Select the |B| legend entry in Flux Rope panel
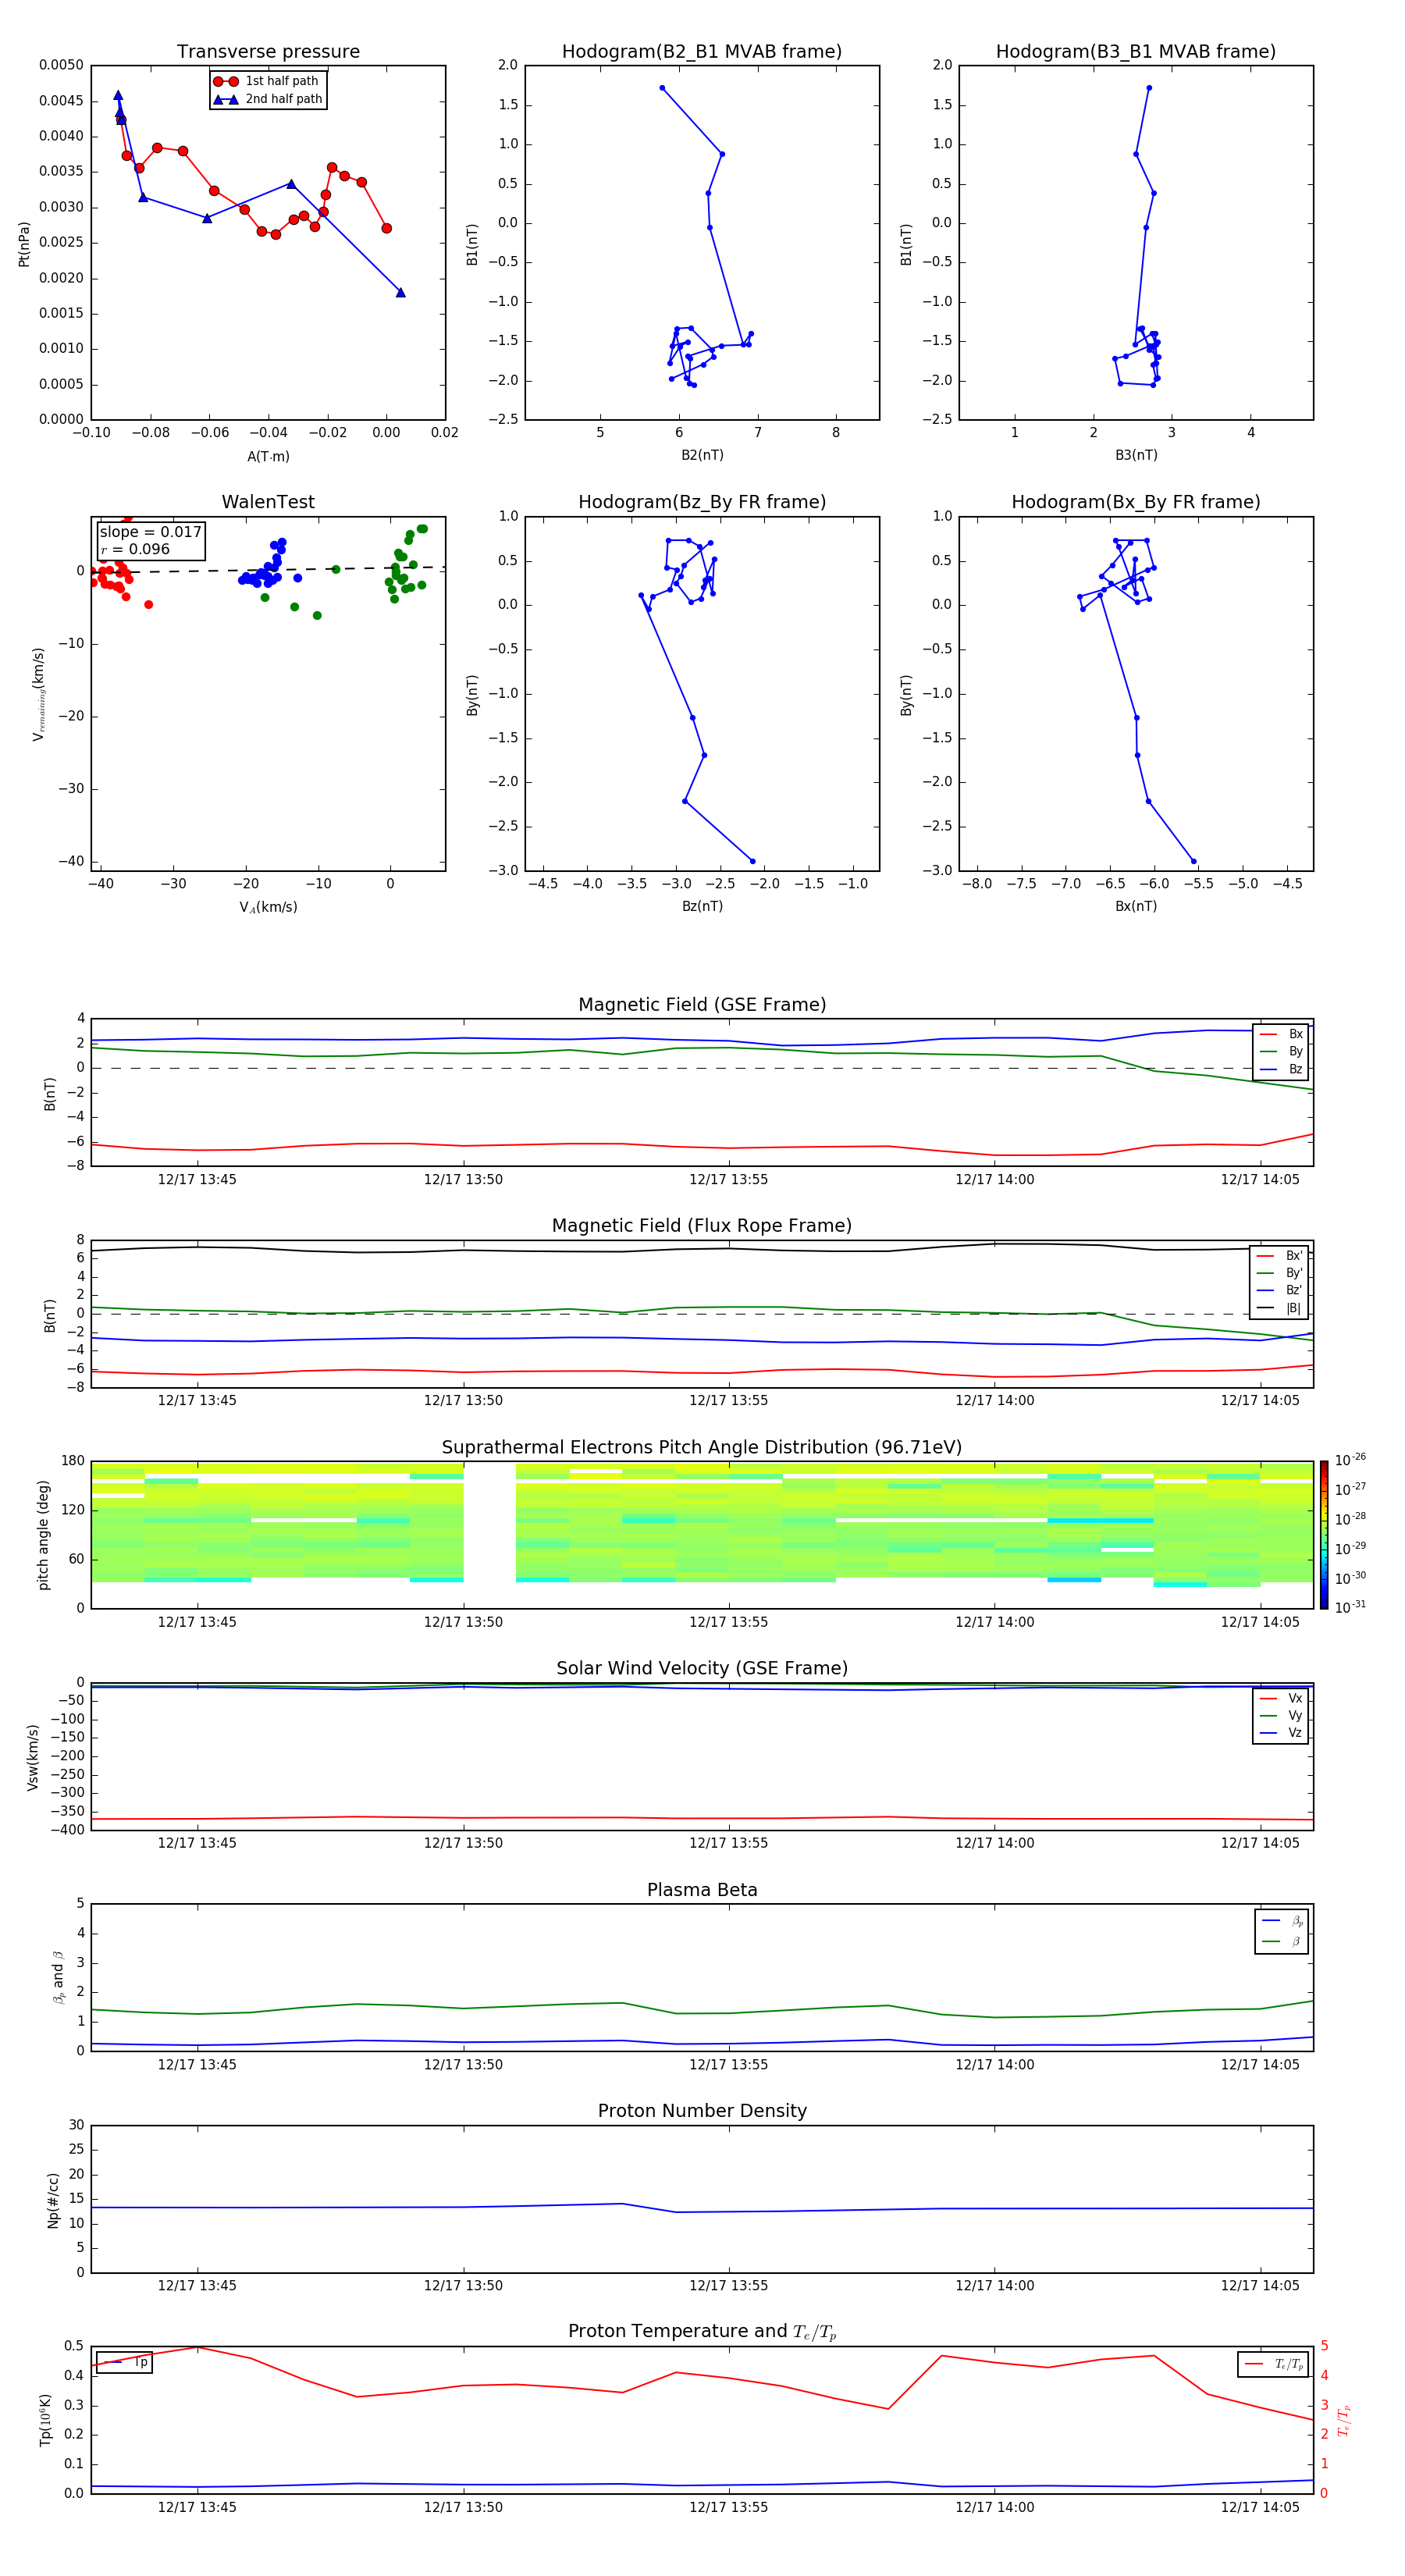1405x2576 pixels. 1279,1308
